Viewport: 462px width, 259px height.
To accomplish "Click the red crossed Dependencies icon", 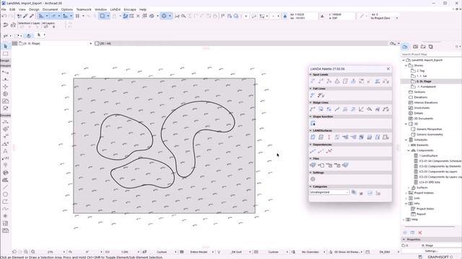I will coord(329,151).
